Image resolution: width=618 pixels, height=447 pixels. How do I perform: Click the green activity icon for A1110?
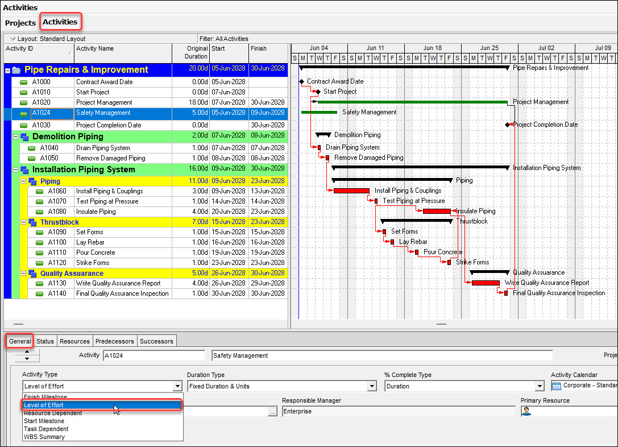(x=39, y=253)
